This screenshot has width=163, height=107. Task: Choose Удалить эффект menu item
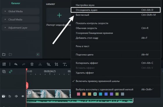coord(116,73)
